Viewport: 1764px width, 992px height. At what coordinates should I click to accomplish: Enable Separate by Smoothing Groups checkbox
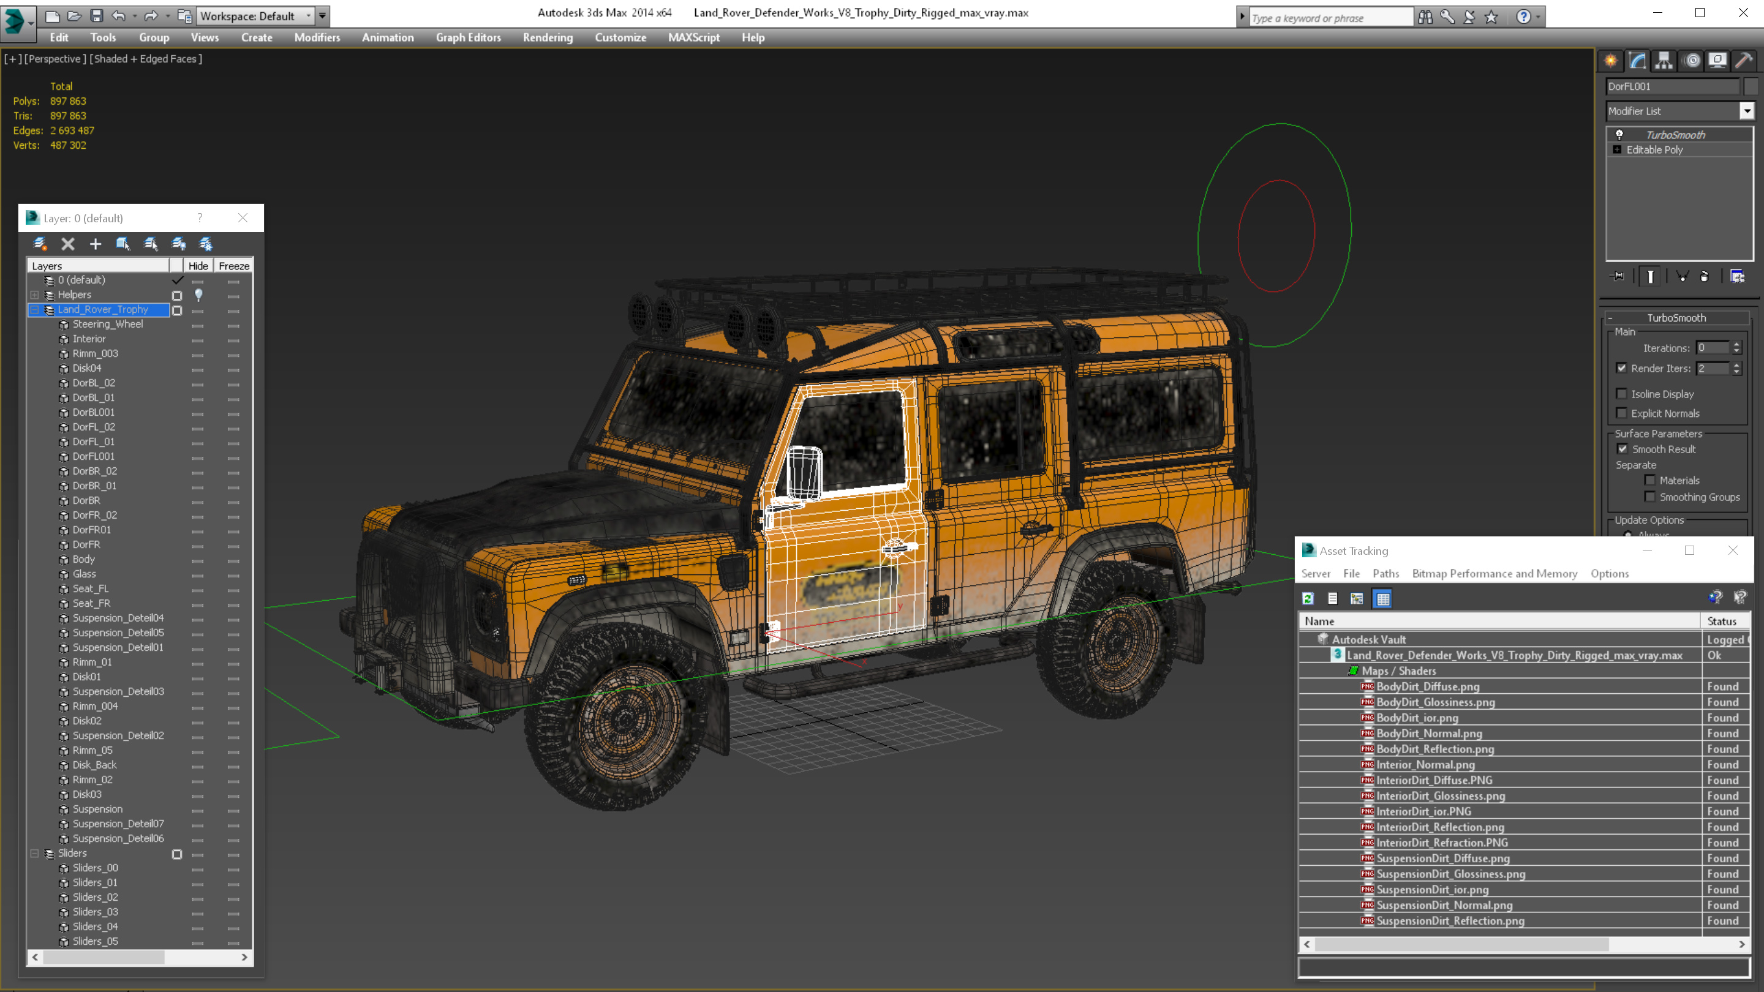point(1650,497)
